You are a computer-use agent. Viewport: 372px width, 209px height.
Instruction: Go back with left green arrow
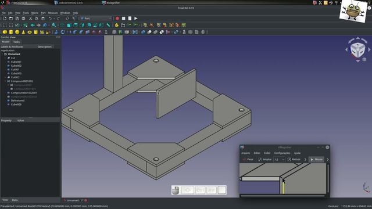pos(33,25)
